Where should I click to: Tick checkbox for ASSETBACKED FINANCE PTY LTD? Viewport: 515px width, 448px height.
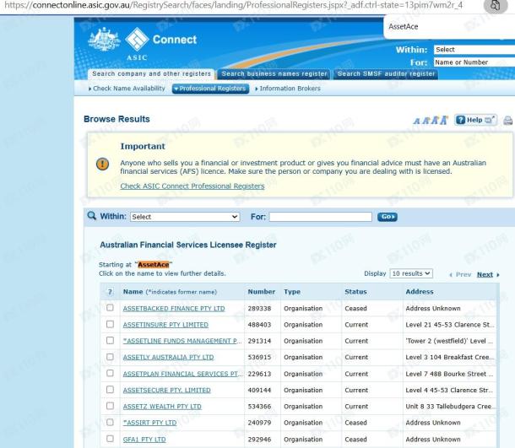(110, 308)
